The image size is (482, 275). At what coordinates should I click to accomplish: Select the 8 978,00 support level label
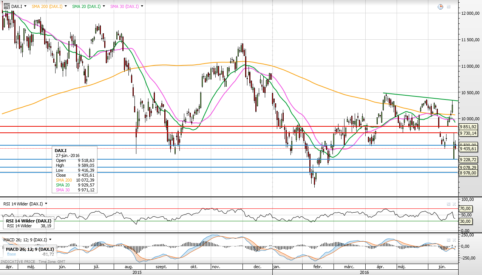click(x=469, y=172)
